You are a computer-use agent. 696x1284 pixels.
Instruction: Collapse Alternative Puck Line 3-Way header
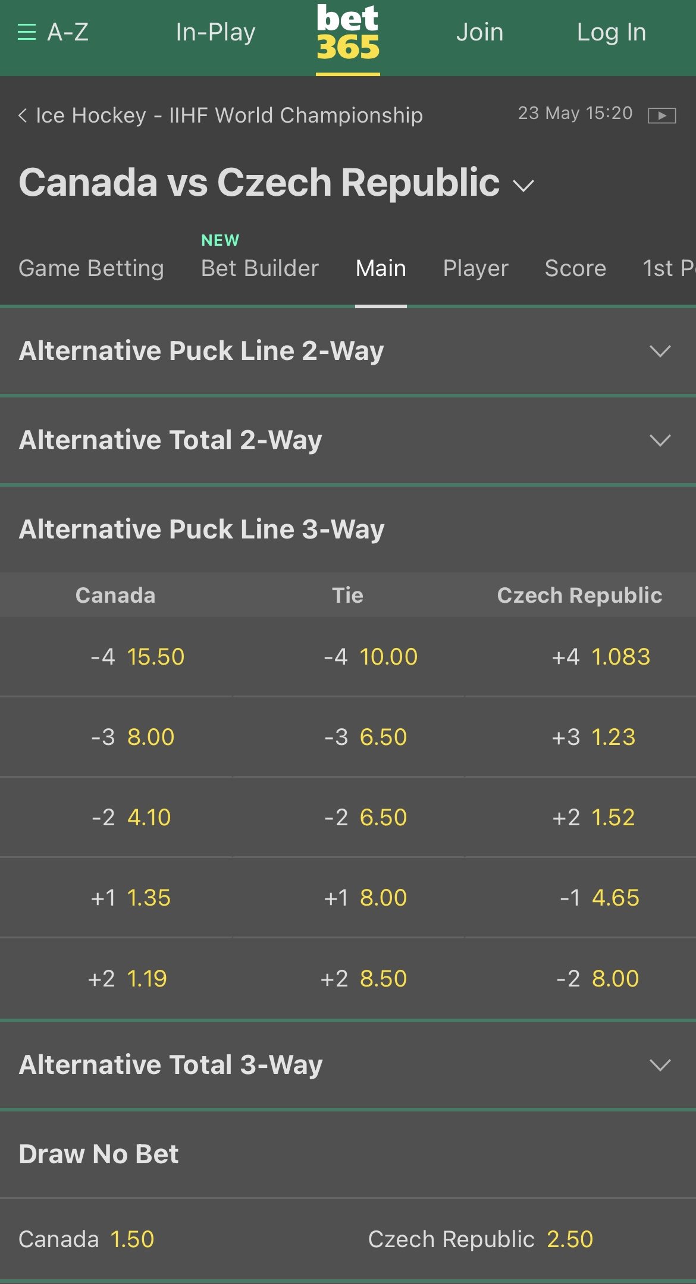click(348, 530)
